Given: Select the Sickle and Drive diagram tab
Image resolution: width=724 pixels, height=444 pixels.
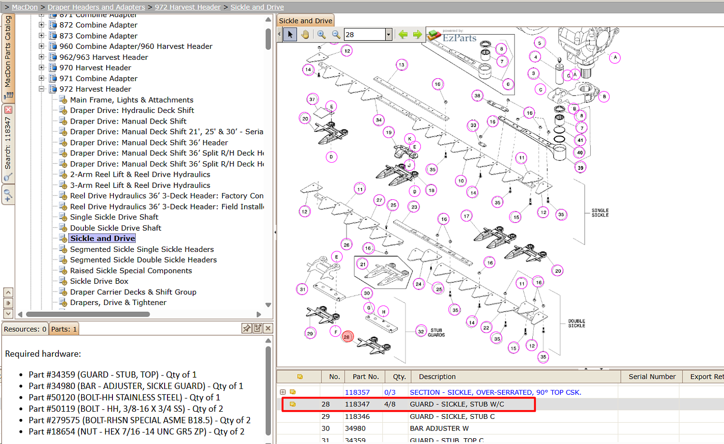Looking at the screenshot, I should click(x=306, y=21).
